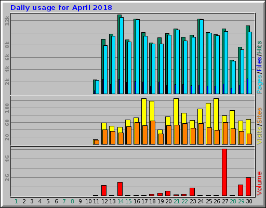266x208 pixels.
Task: Click the 12k axis label
Action: click(7, 21)
